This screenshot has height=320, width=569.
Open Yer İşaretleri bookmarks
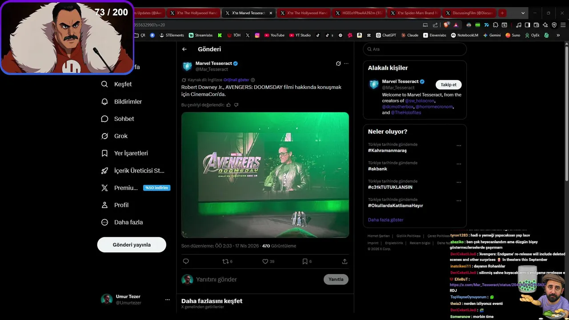tap(124, 153)
